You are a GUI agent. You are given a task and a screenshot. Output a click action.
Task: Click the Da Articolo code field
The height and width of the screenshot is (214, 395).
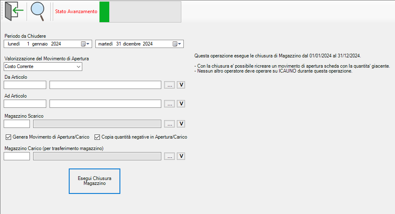pyautogui.click(x=25, y=85)
